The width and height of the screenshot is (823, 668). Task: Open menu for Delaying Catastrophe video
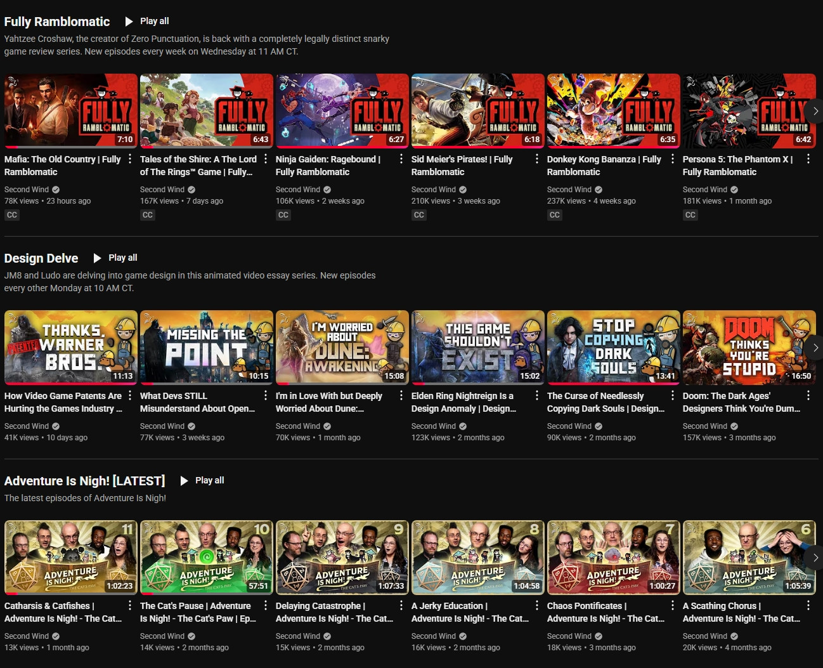tap(401, 605)
